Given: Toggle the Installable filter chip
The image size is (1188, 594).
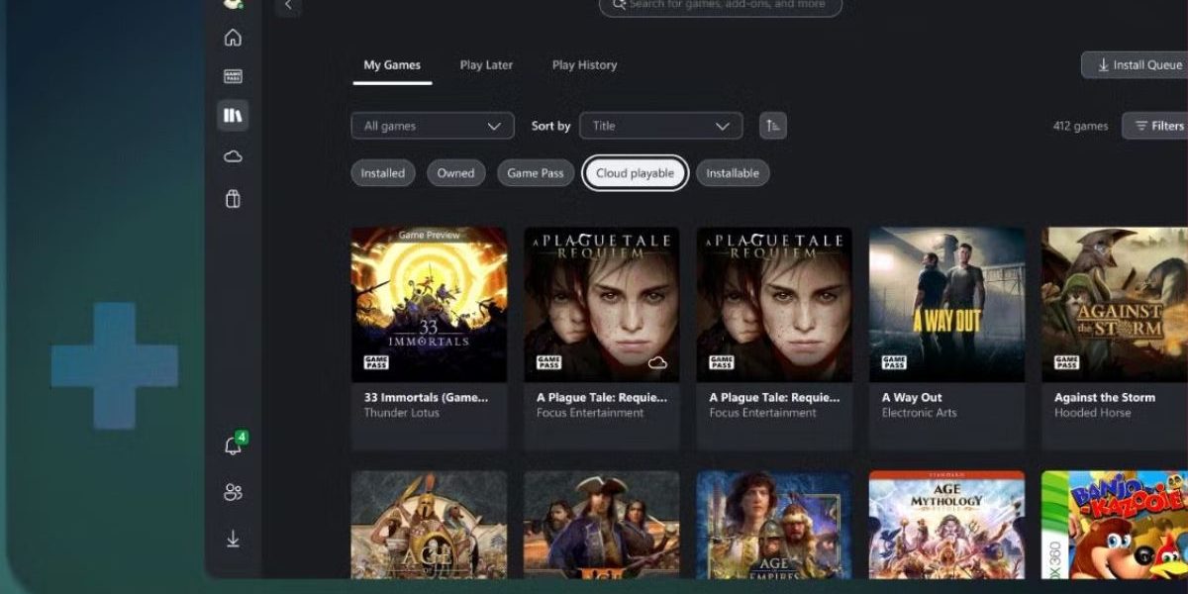Looking at the screenshot, I should (x=733, y=173).
